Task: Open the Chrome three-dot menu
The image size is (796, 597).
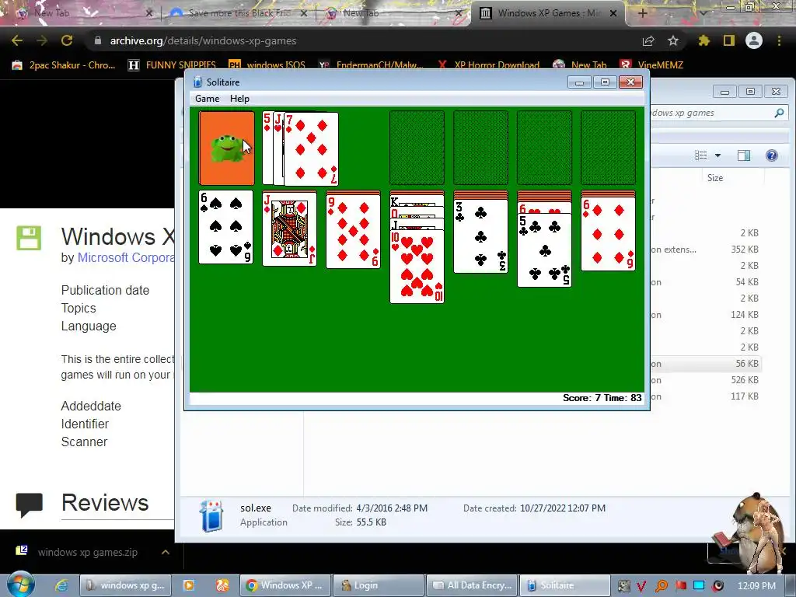Action: pos(779,40)
